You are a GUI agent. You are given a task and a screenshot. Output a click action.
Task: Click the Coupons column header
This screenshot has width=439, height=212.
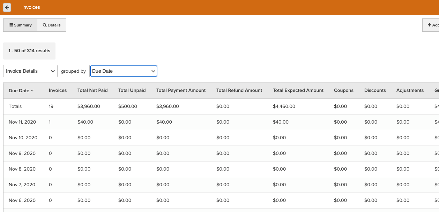344,91
